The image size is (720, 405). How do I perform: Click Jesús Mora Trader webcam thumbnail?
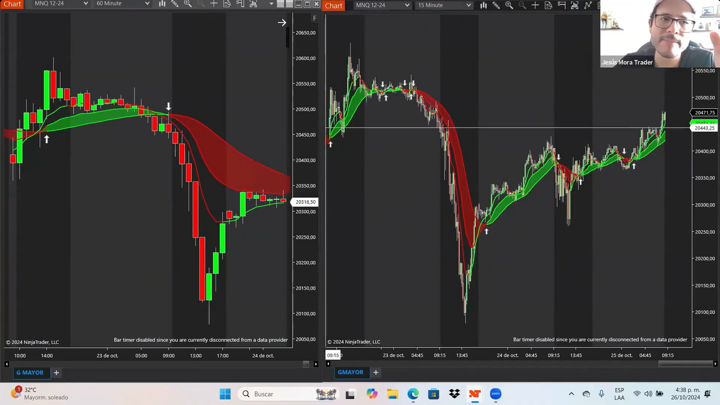(660, 33)
